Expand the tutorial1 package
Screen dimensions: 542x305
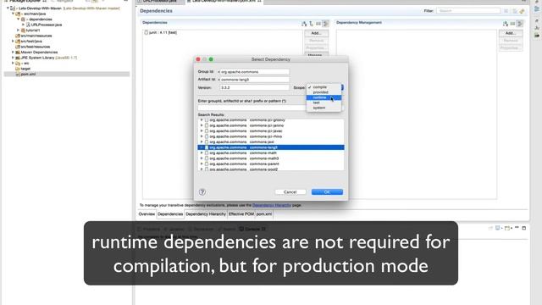(19, 30)
